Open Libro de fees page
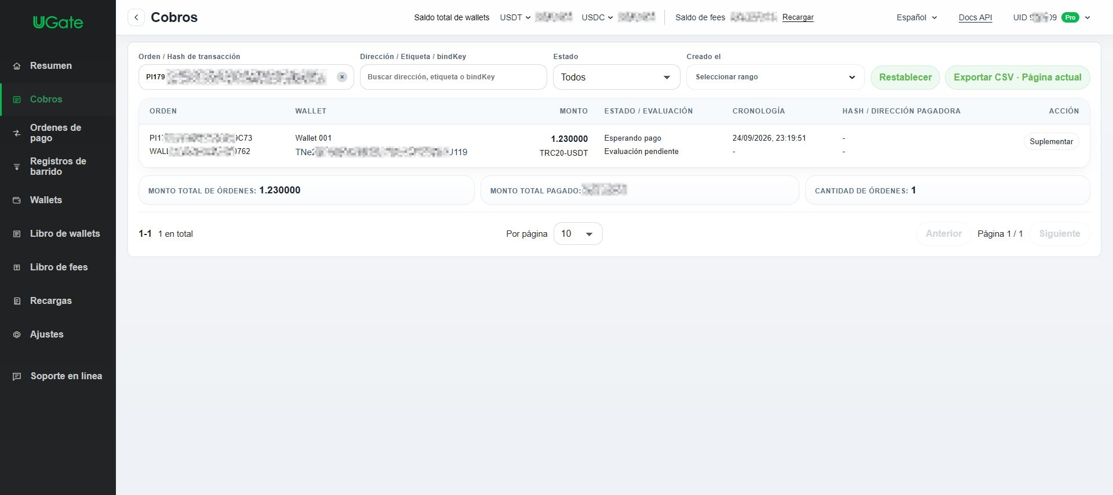 point(59,267)
